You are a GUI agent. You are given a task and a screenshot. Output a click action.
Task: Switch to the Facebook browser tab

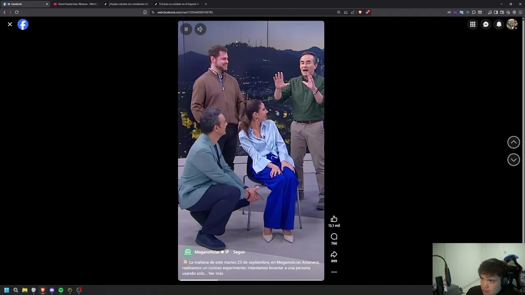(x=25, y=4)
